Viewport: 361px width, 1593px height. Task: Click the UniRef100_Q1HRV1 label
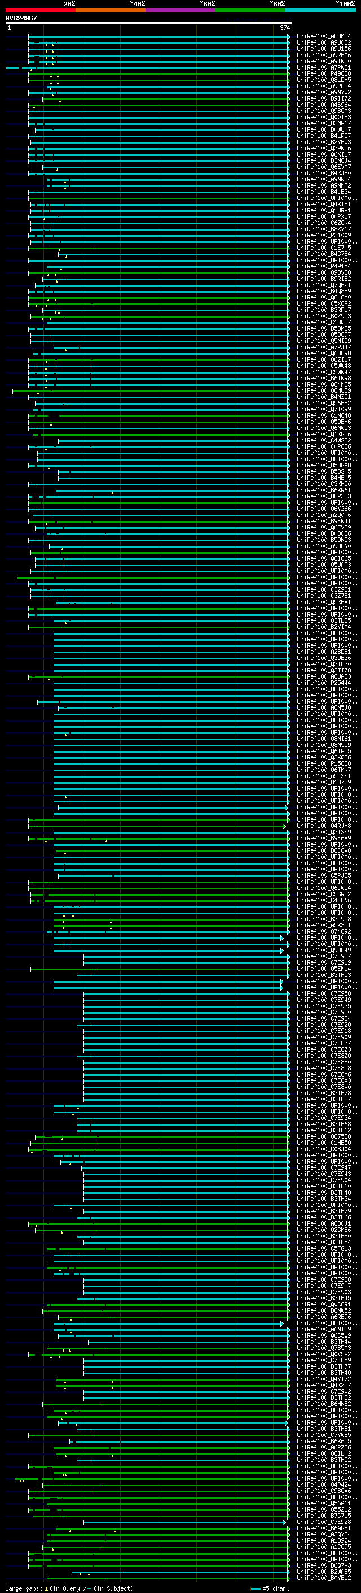click(324, 210)
